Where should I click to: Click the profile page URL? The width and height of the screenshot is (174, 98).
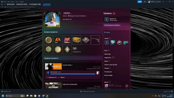click(21, 7)
